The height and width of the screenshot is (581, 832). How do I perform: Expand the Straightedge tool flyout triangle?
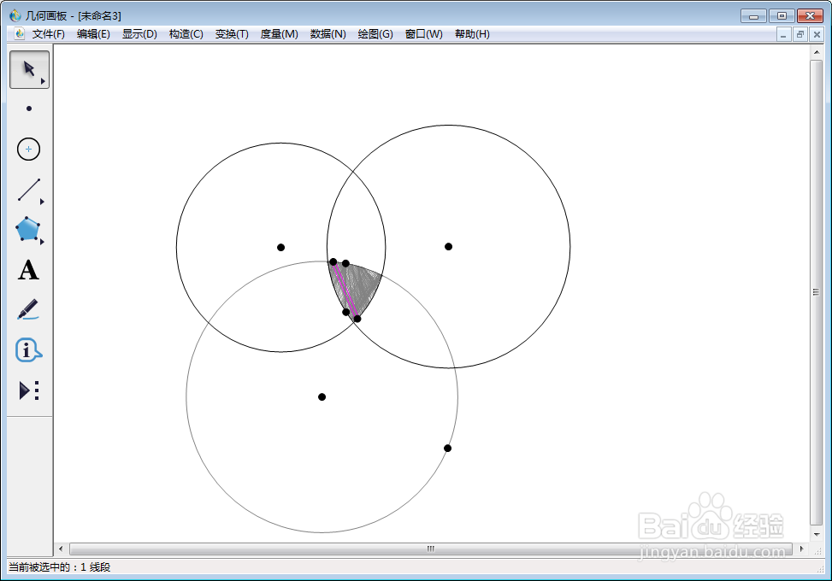click(43, 202)
